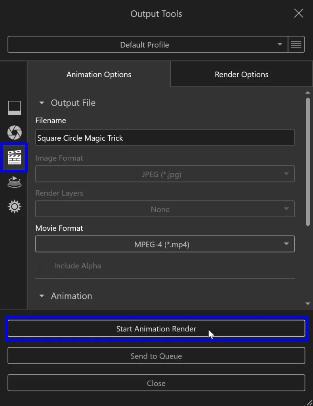Open the profile list menu icon
313x406 pixels.
click(296, 44)
